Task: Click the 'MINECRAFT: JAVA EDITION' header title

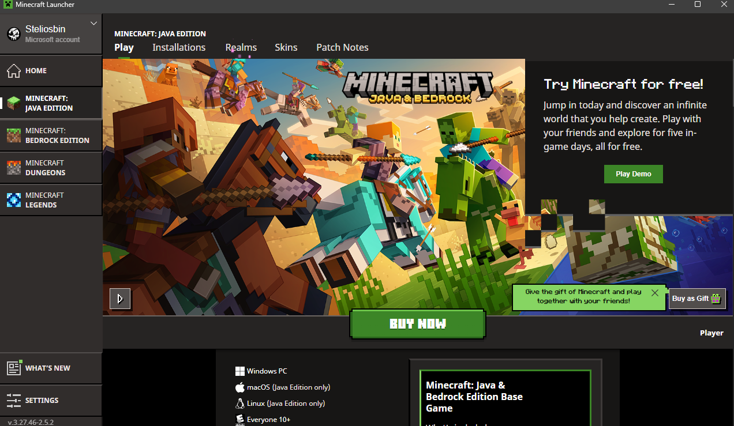Action: click(160, 34)
